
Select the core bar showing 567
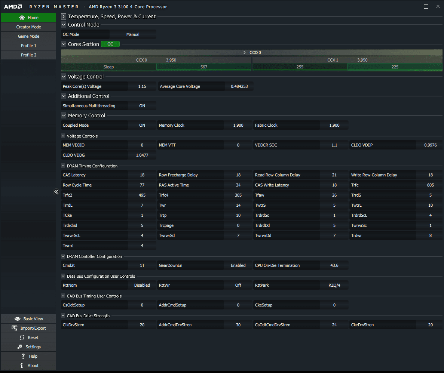(204, 67)
